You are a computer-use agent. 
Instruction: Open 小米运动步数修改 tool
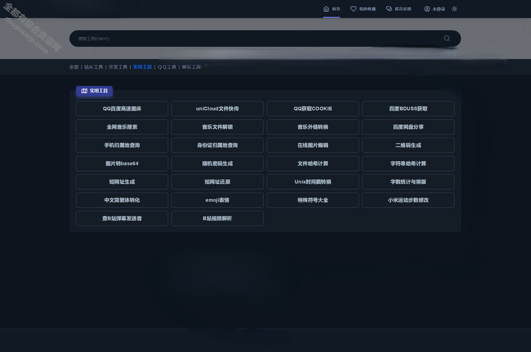click(408, 200)
